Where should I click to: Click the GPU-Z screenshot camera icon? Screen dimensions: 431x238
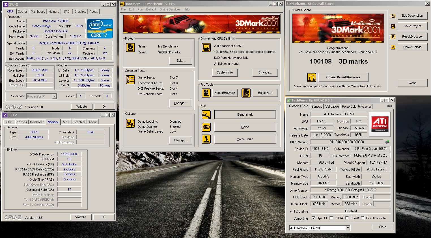pos(390,106)
